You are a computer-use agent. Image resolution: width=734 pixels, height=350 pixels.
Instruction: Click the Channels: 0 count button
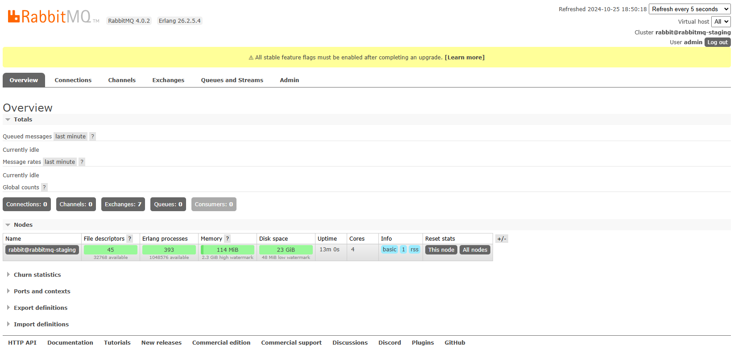(x=76, y=204)
